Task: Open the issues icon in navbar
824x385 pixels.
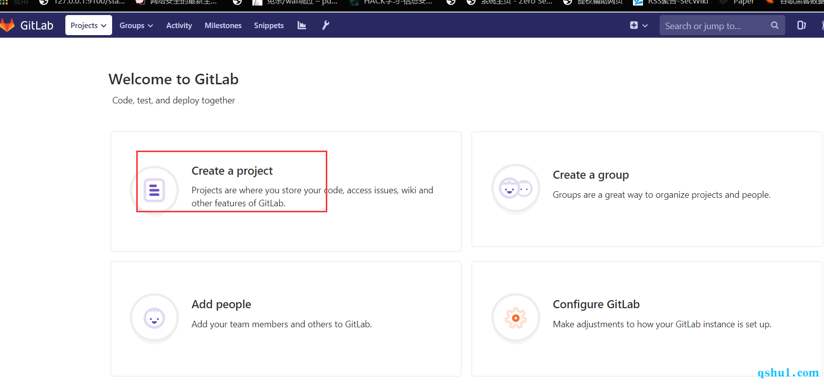Action: tap(801, 25)
